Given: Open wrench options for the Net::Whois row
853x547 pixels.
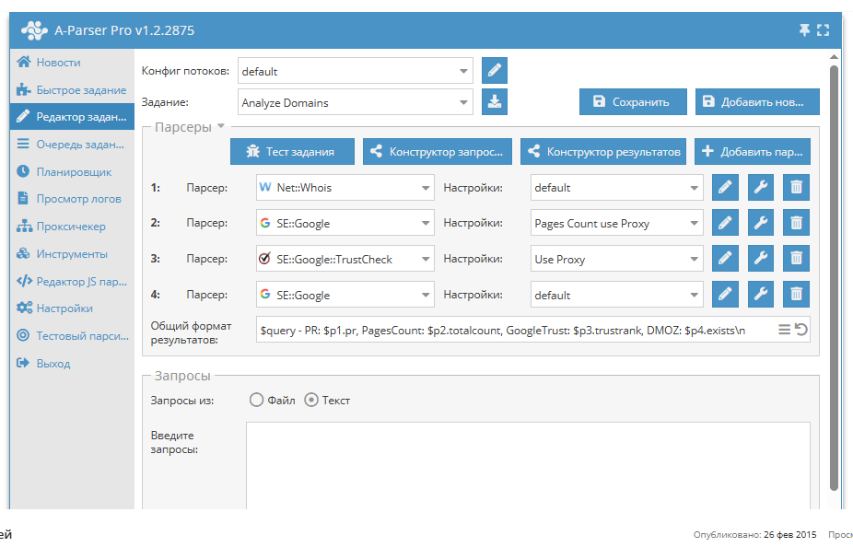Looking at the screenshot, I should click(761, 188).
